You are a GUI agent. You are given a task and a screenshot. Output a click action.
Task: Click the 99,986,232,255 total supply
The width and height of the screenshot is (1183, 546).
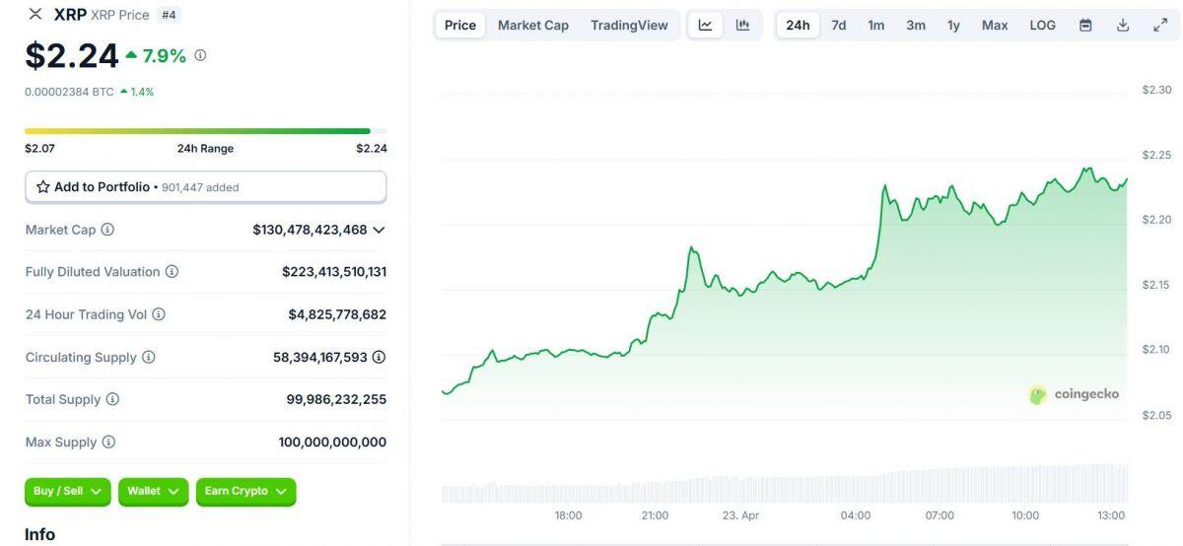coord(336,400)
